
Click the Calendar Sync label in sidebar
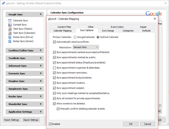(20, 21)
